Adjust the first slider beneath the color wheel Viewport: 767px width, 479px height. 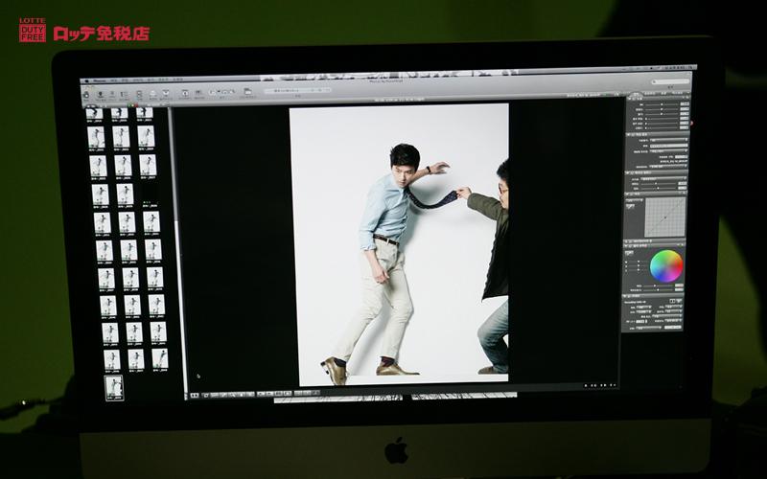tap(659, 285)
